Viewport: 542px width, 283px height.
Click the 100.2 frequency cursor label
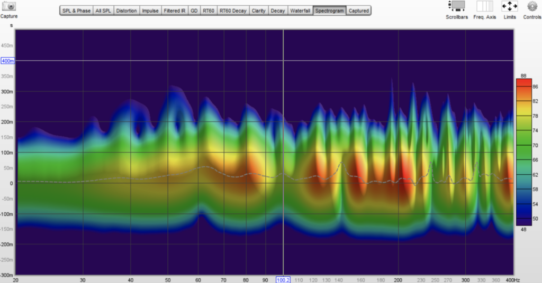click(283, 280)
